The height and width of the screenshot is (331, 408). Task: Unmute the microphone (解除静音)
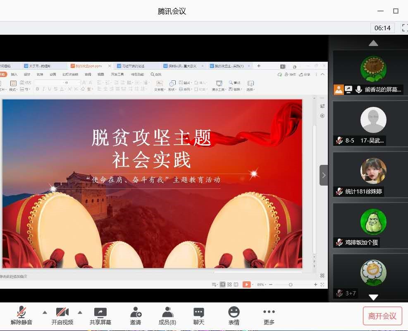[21, 312]
